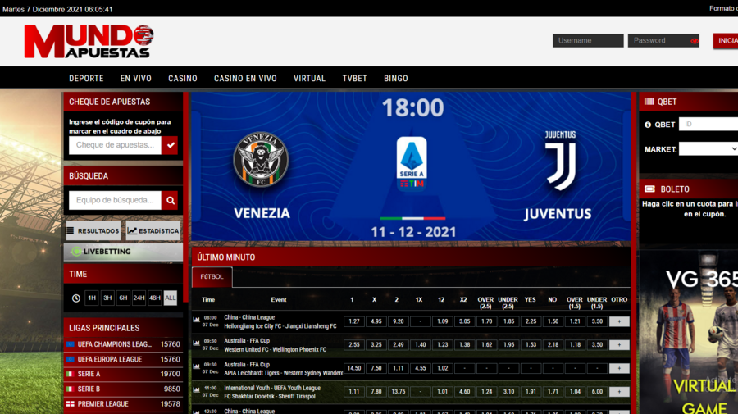Open stats icon for Shakhtar Donetsk match
Viewport: 738px width, 414px height.
pos(196,390)
